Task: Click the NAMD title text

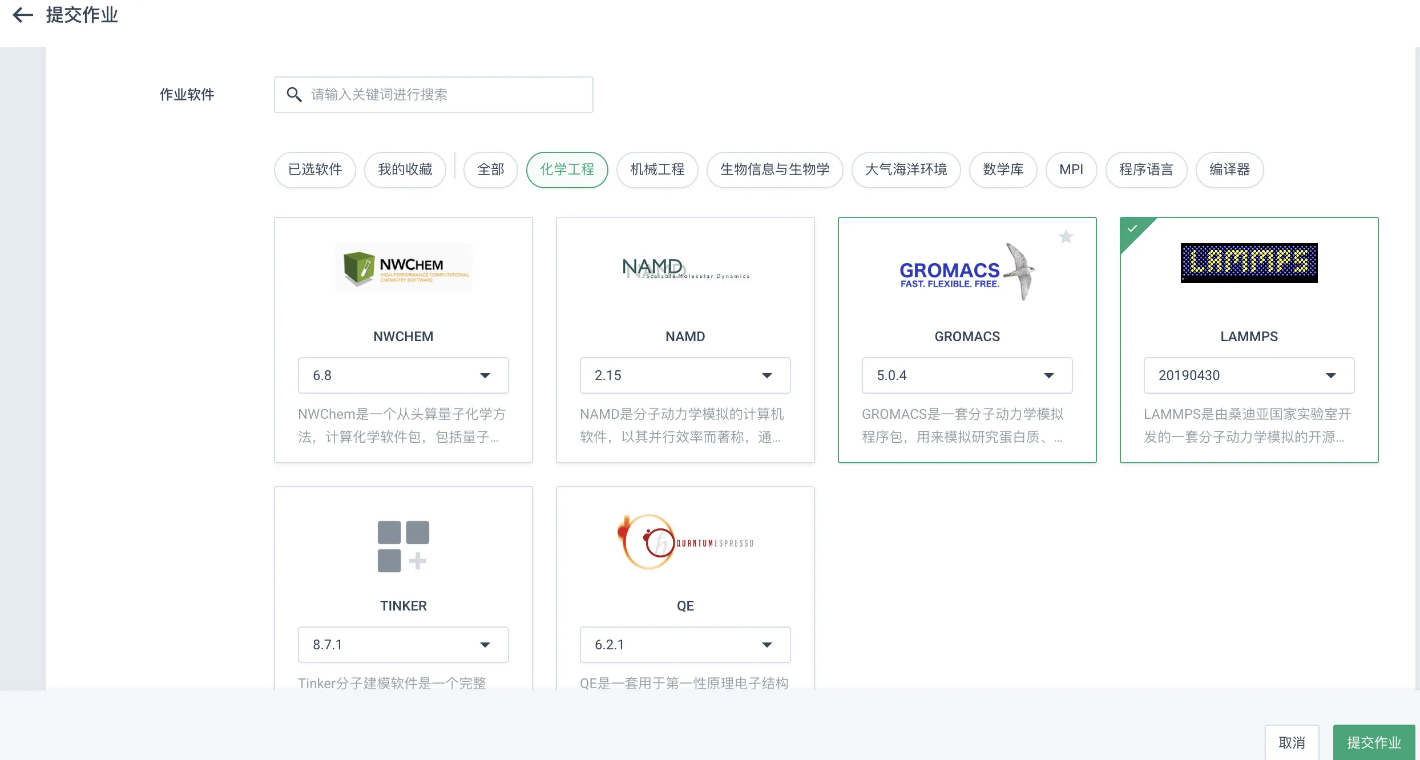Action: pos(685,337)
